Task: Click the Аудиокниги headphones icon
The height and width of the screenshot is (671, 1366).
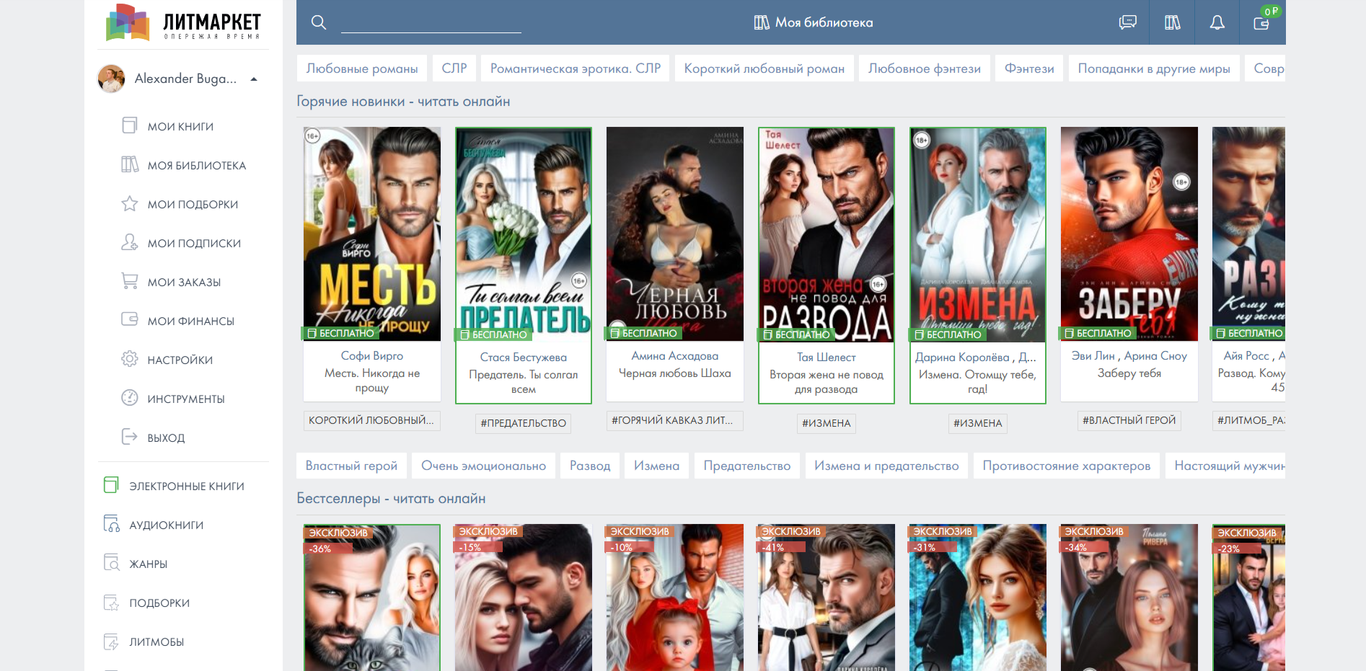Action: (x=111, y=524)
